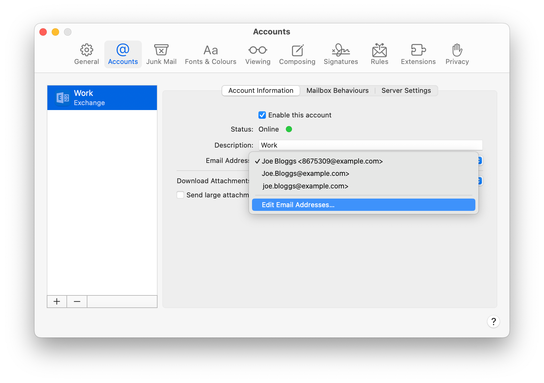
Task: Open the General preferences pane
Action: click(86, 54)
